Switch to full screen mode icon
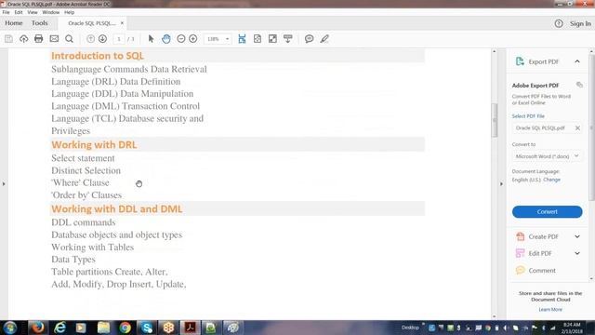 272,39
